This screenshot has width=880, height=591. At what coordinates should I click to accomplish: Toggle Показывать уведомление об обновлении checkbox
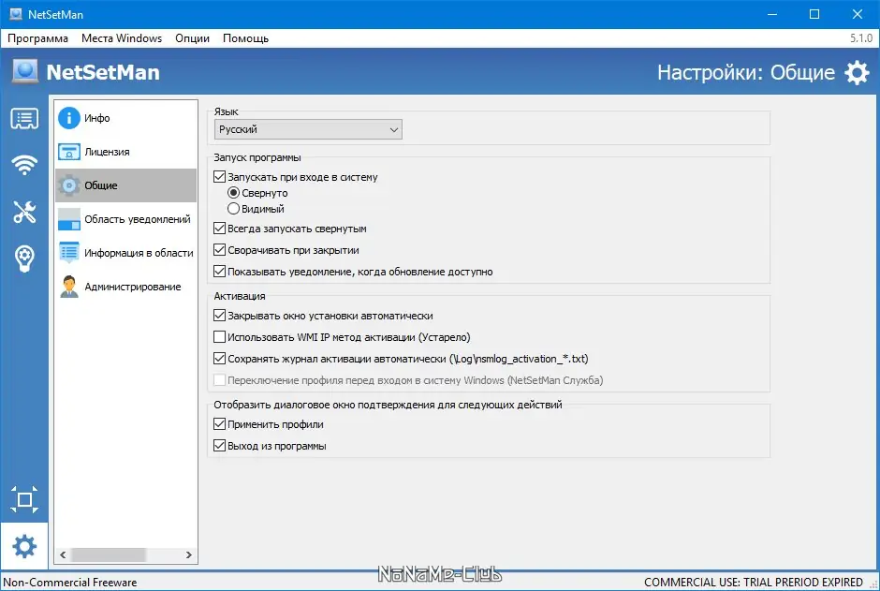(x=219, y=272)
